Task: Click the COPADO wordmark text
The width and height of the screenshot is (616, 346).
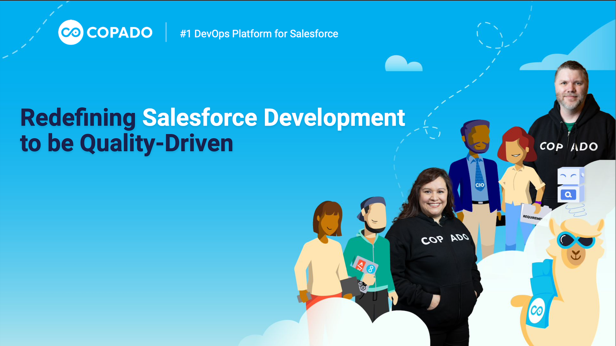Action: click(119, 33)
